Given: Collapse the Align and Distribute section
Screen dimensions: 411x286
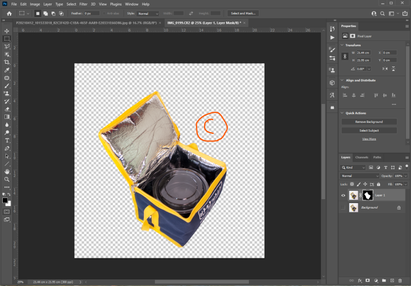Looking at the screenshot, I should point(342,80).
